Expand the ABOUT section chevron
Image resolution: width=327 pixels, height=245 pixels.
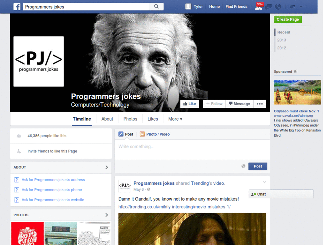(x=107, y=167)
